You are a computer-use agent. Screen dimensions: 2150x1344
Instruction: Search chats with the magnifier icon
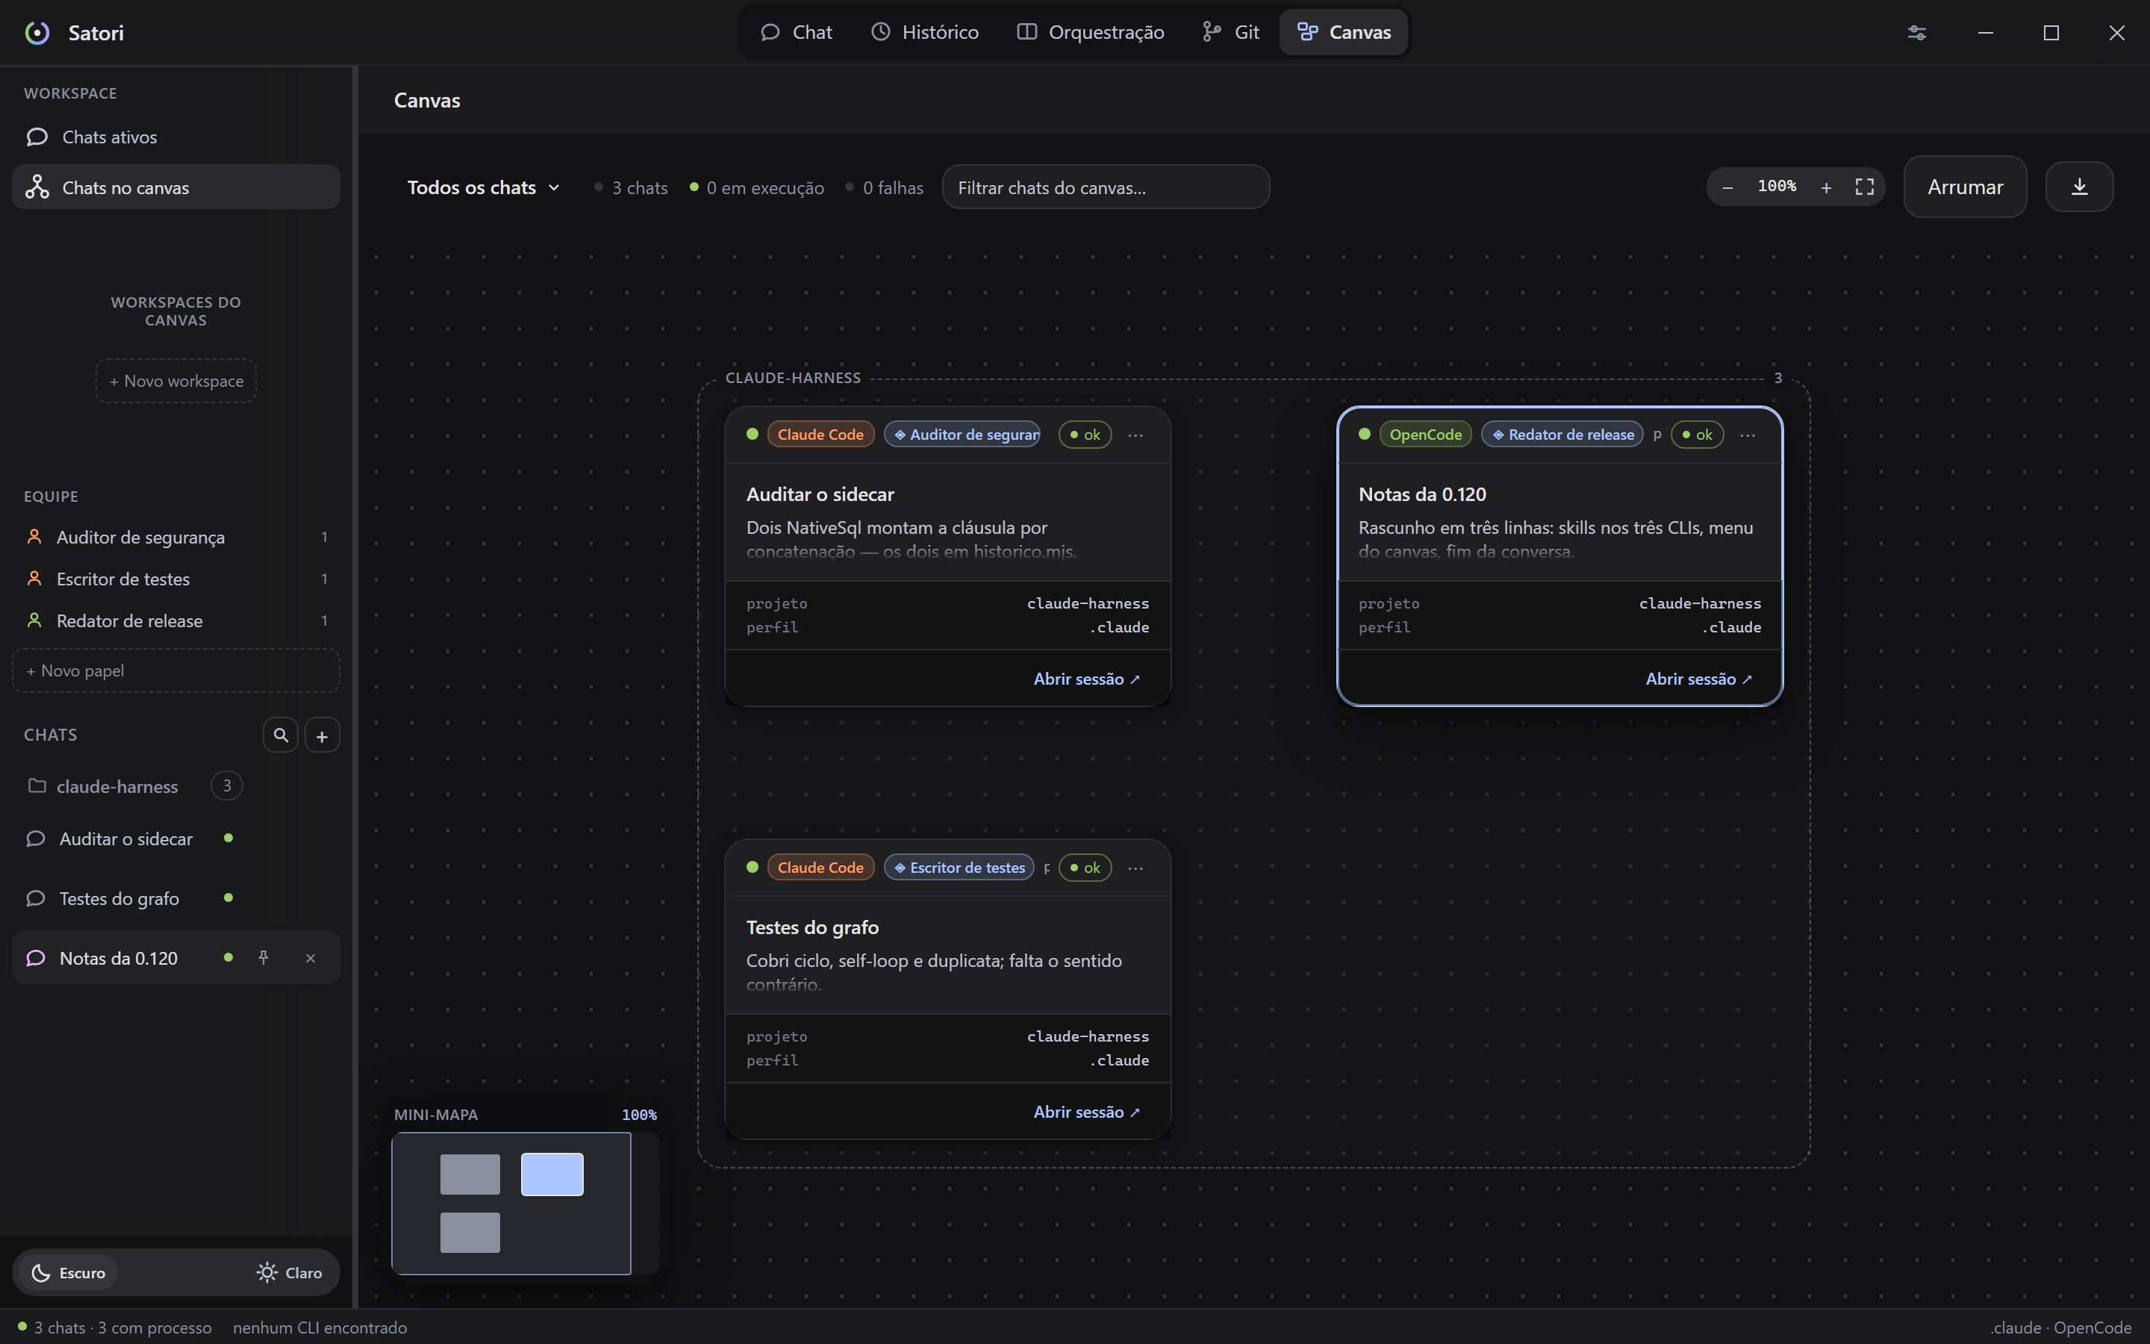(x=281, y=735)
